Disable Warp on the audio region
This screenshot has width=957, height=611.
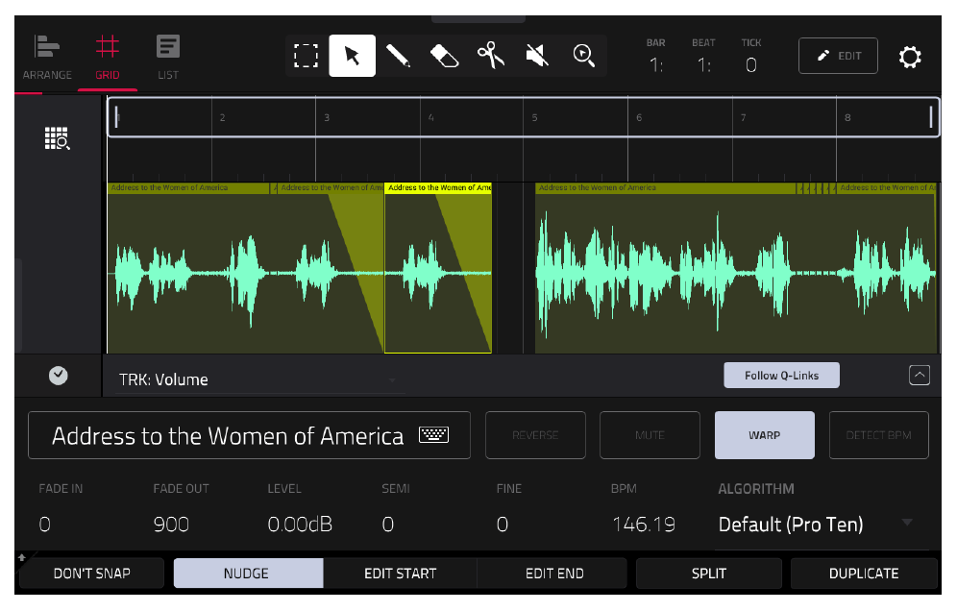764,435
